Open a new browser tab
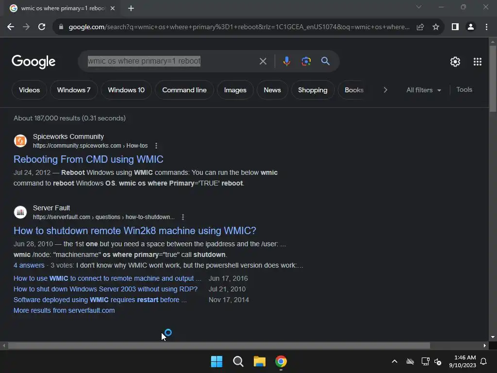The height and width of the screenshot is (373, 497). [x=131, y=8]
